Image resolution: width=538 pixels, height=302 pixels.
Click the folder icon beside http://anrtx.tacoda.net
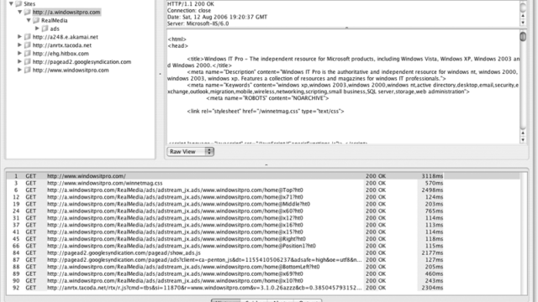28,45
